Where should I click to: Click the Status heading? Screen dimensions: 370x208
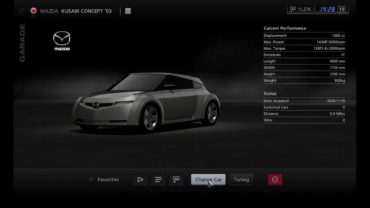coord(270,93)
